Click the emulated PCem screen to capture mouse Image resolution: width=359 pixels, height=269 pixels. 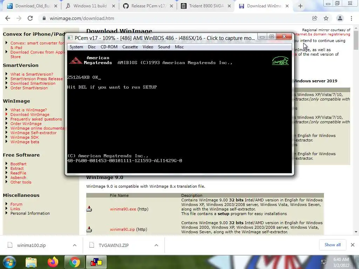coord(179,112)
